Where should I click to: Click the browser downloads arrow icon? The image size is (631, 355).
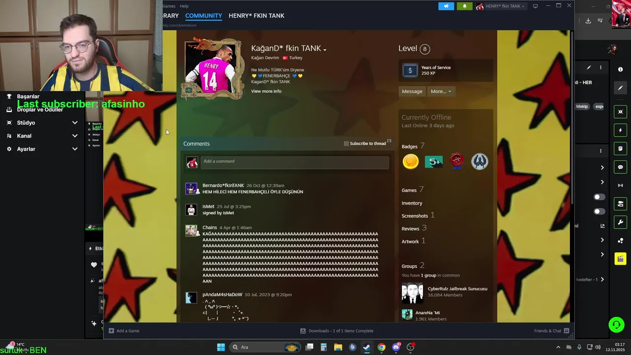pyautogui.click(x=588, y=21)
